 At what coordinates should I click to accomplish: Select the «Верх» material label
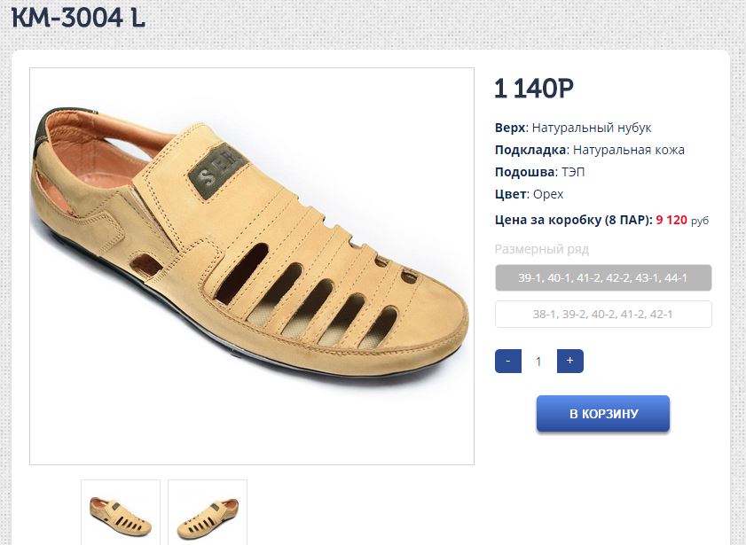coord(511,128)
